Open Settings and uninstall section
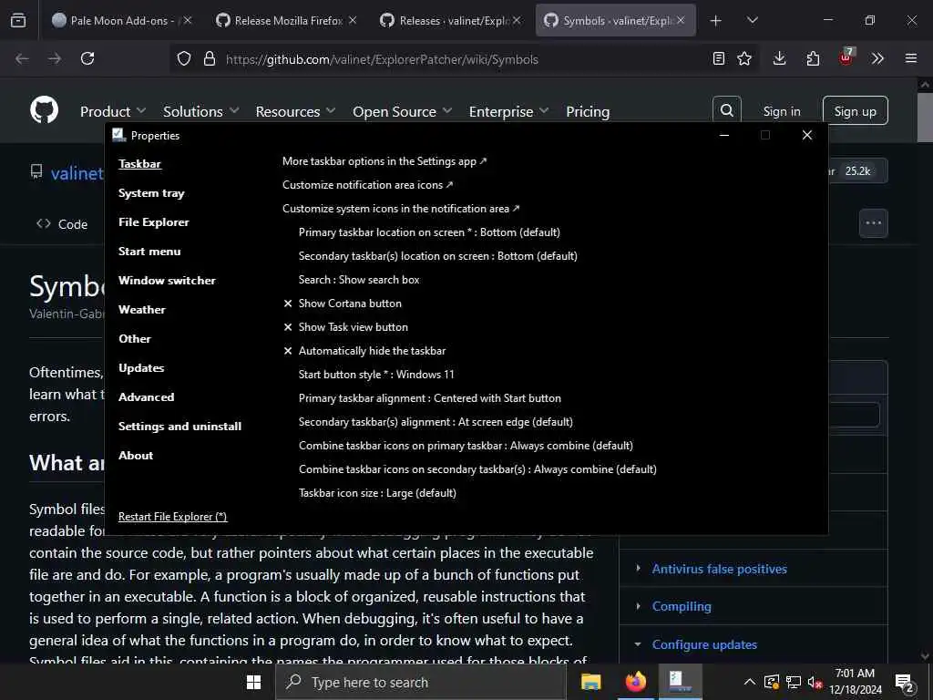Image resolution: width=933 pixels, height=700 pixels. tap(179, 427)
